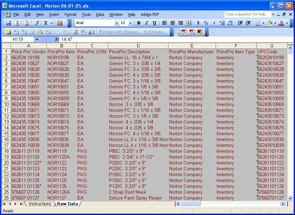Switch to the Instructions sheet tab
Viewport: 295px width, 215px height.
point(40,204)
